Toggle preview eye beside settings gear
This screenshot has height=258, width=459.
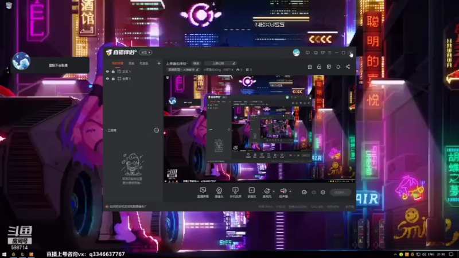(x=314, y=192)
